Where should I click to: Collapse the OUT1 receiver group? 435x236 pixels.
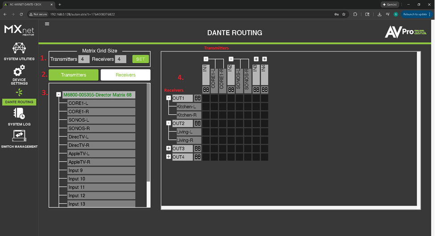(169, 98)
